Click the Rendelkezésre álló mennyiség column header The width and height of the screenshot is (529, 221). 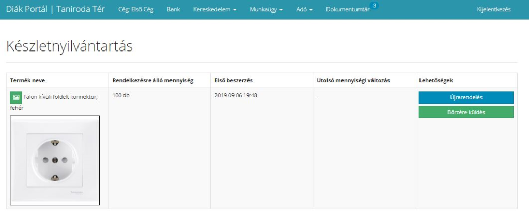152,80
